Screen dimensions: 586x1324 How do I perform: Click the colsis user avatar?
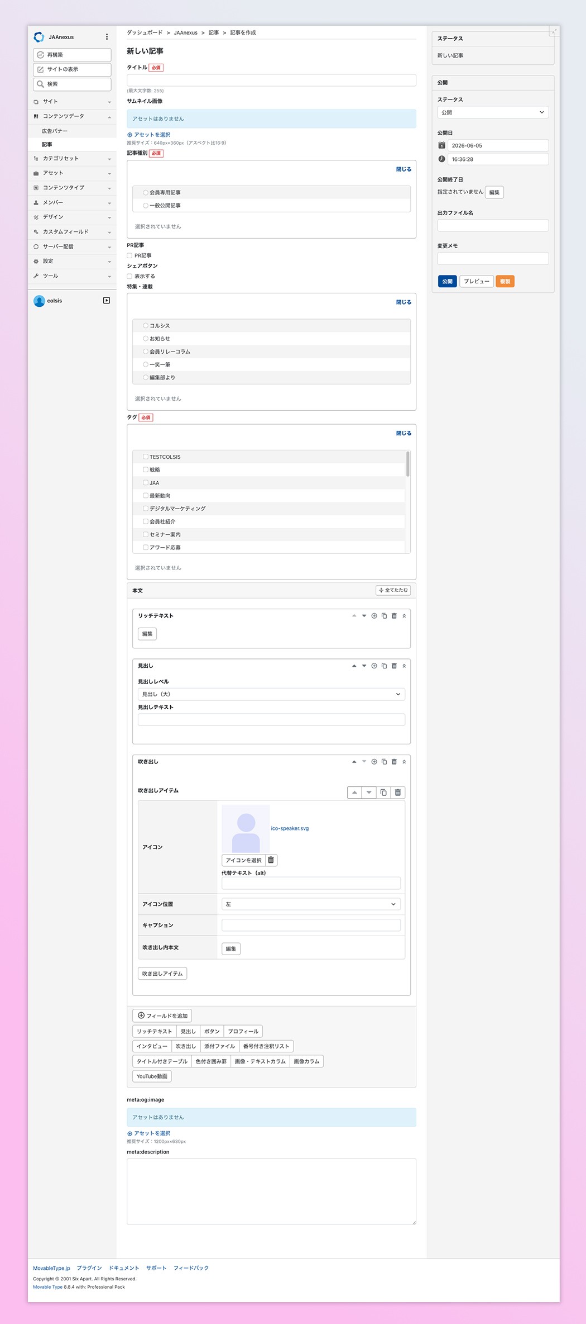coord(39,301)
